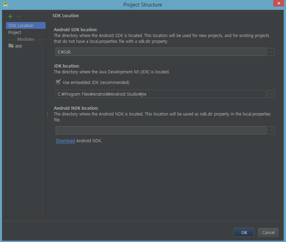286x242 pixels.
Task: Dismiss dialog with Cancel button
Action: click(268, 232)
